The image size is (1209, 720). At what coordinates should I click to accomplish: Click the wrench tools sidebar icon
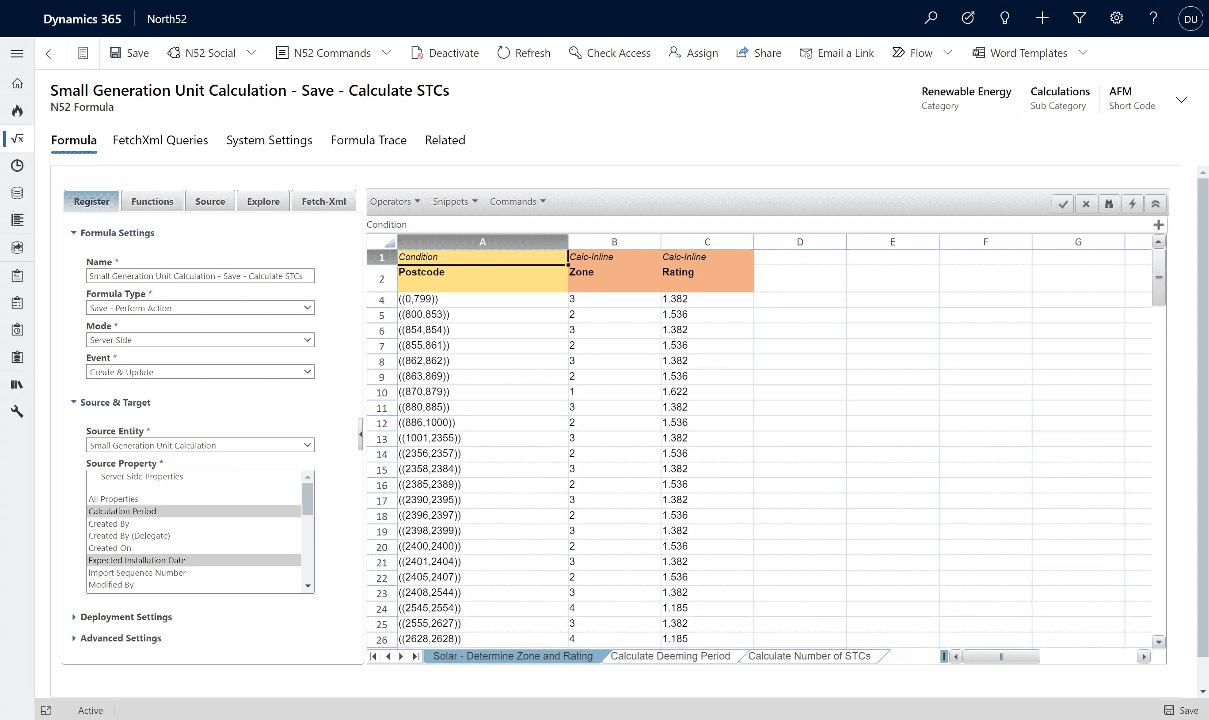(x=17, y=411)
